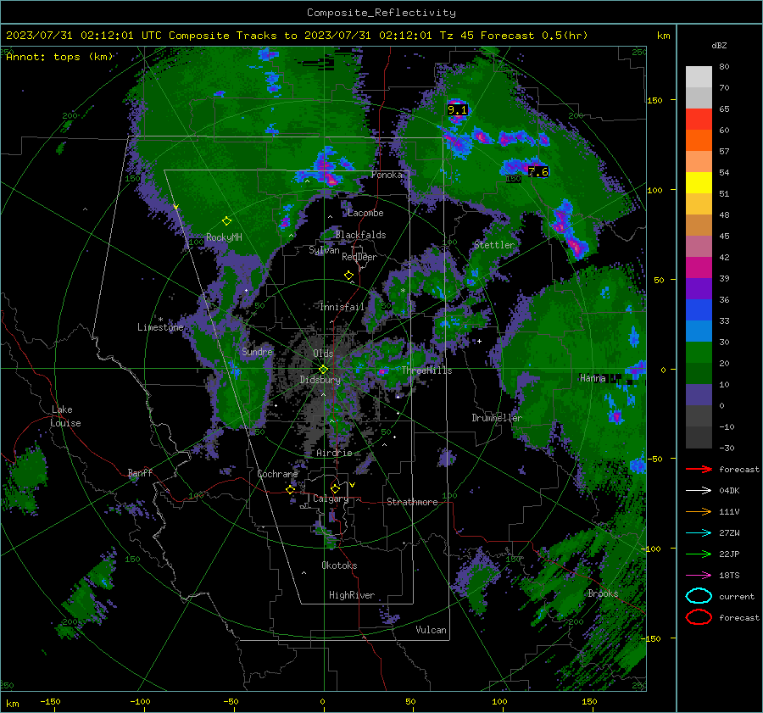763x713 pixels.
Task: Click the Composite_Reflectivity title
Action: 381,13
